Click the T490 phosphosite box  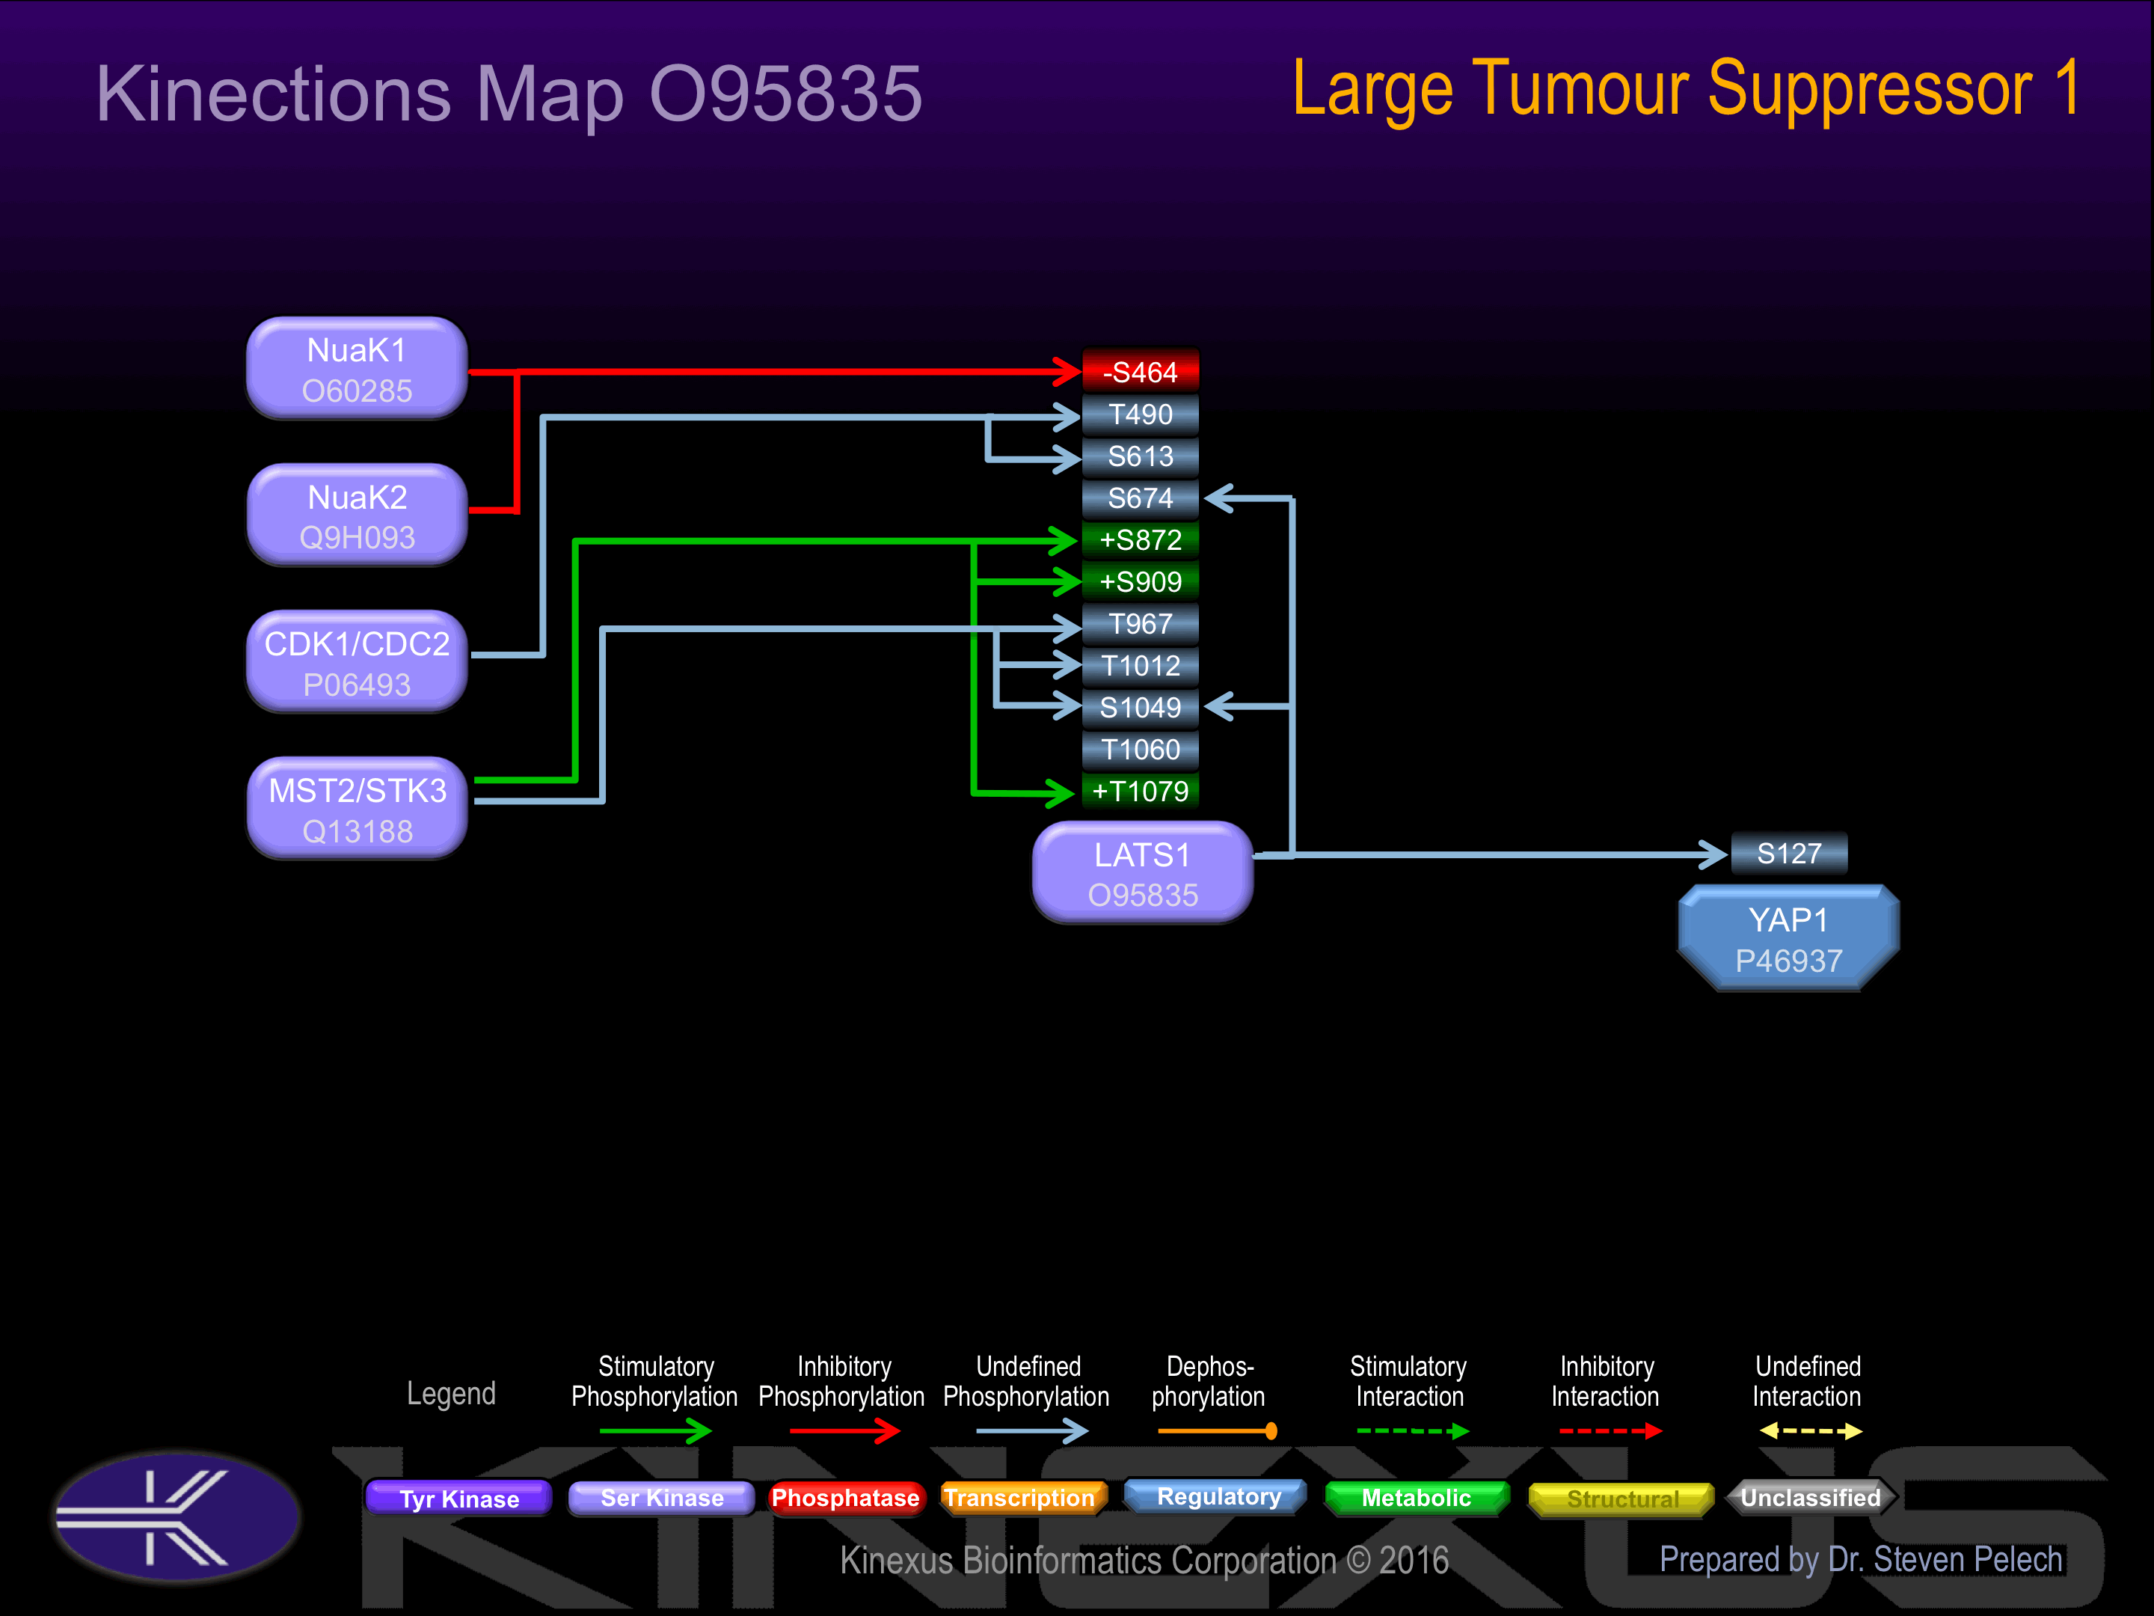1141,414
